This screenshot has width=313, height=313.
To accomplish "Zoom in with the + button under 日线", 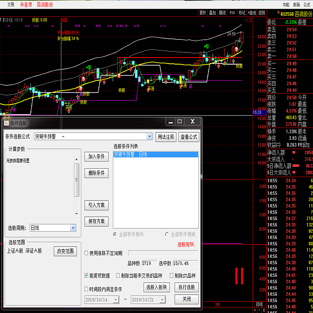I will (255, 310).
